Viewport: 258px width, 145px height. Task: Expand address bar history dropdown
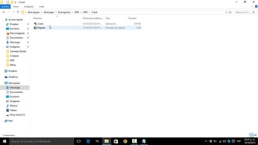coord(226,12)
